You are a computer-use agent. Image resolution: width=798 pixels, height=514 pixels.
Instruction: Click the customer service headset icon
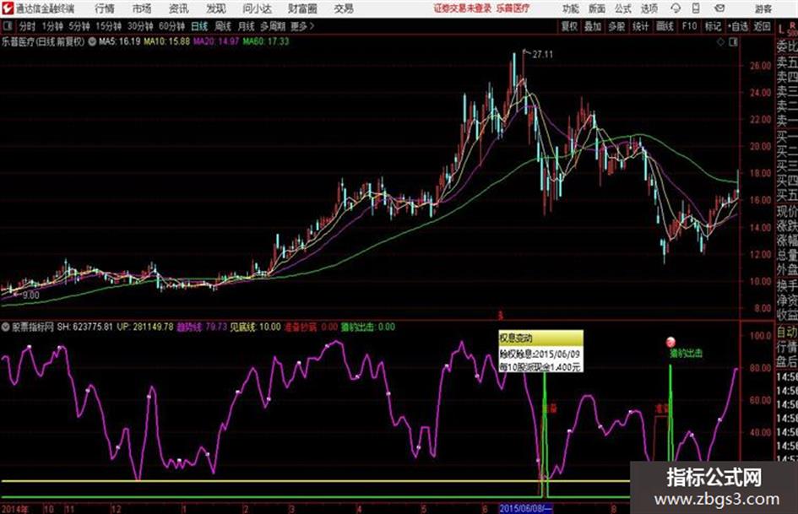[676, 8]
